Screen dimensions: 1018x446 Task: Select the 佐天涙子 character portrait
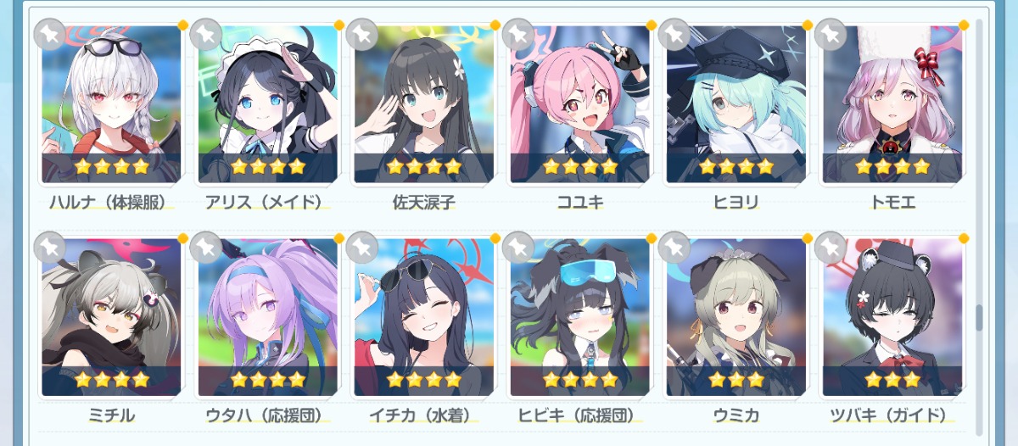(424, 104)
